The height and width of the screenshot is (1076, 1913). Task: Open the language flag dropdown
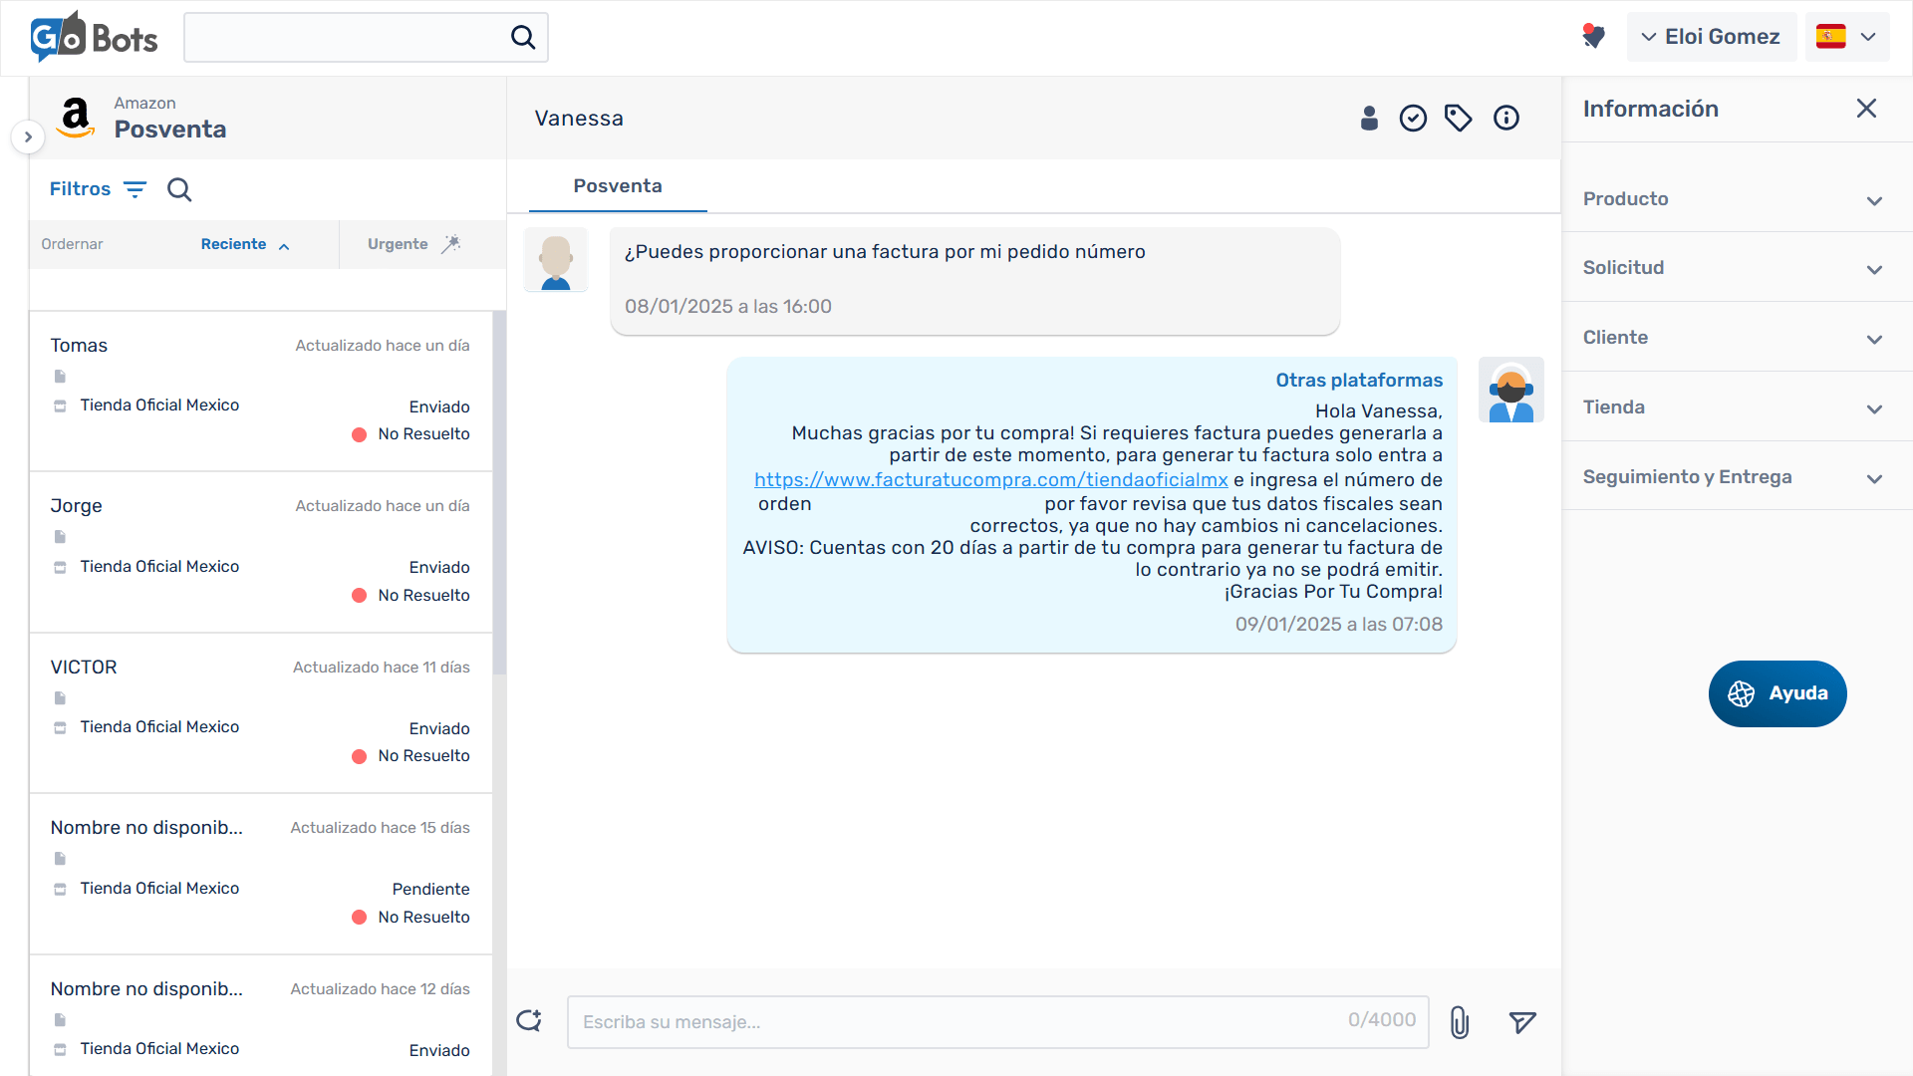click(x=1847, y=37)
